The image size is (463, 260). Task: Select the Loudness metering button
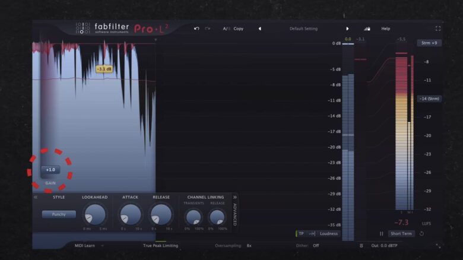tap(329, 233)
